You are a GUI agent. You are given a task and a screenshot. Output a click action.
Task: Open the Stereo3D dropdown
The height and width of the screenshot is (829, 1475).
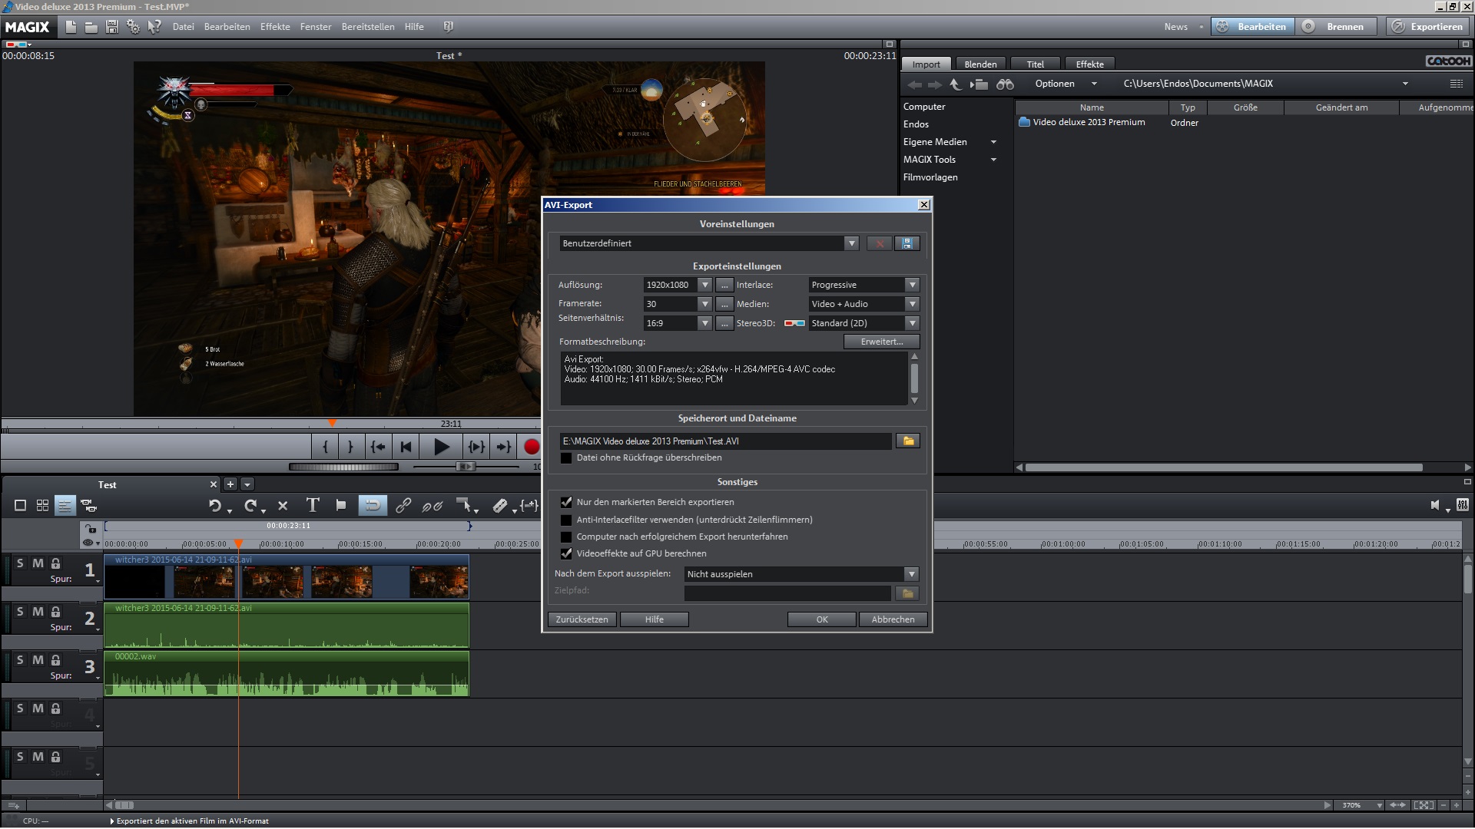[x=912, y=323]
